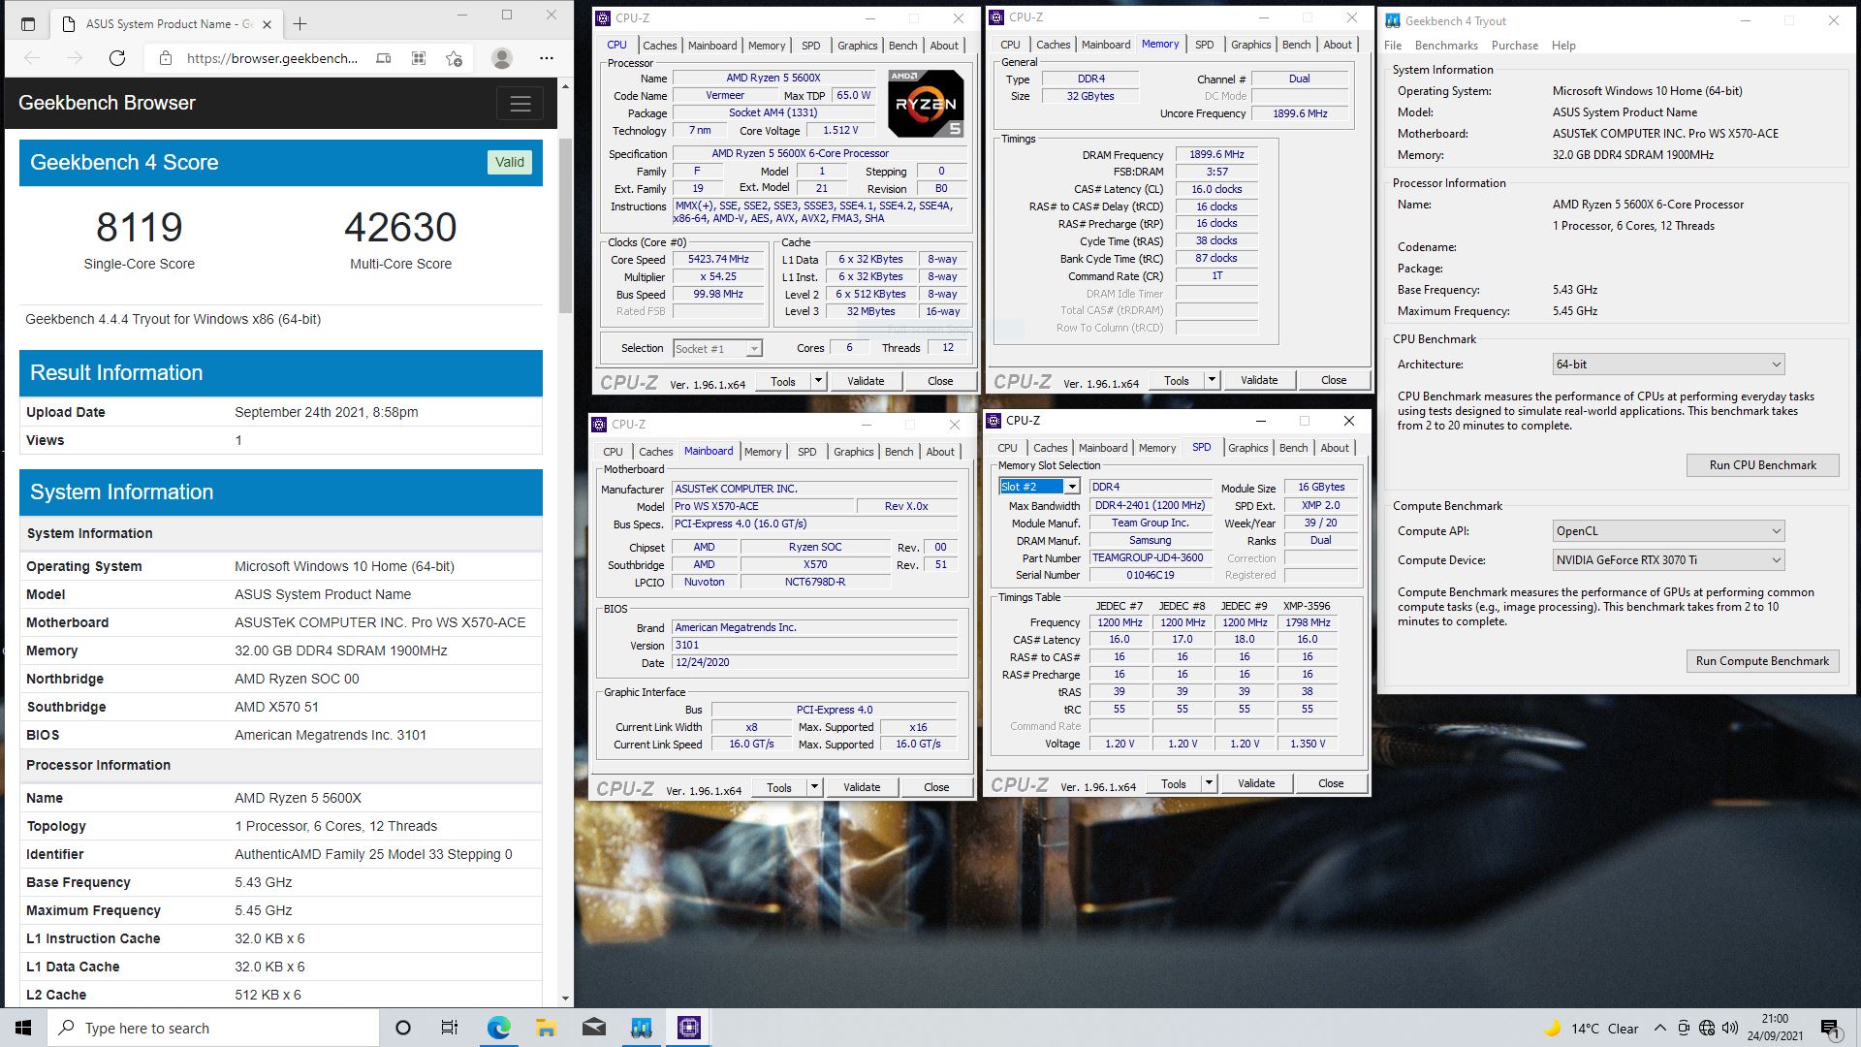Expand Tools arrow in CPU-Z CPU window

tap(818, 381)
